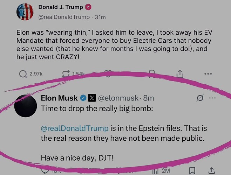Screen dimensions: 231x175
Task: Click Trump's red verified badge
Action: (x=88, y=7)
